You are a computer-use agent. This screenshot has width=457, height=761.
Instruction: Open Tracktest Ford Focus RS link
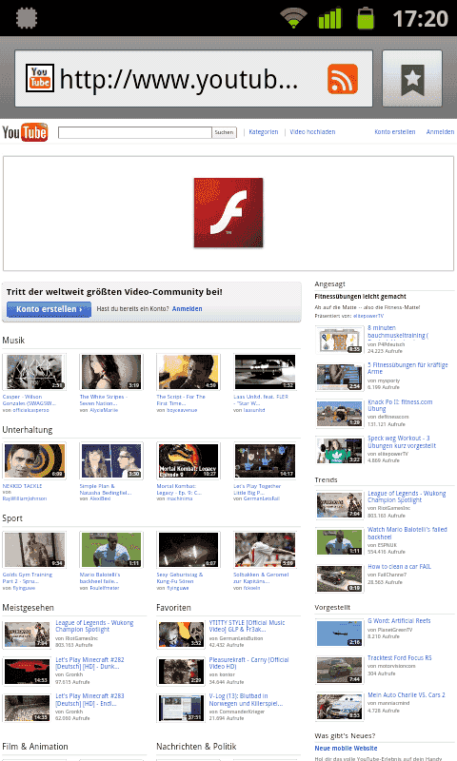click(x=400, y=658)
